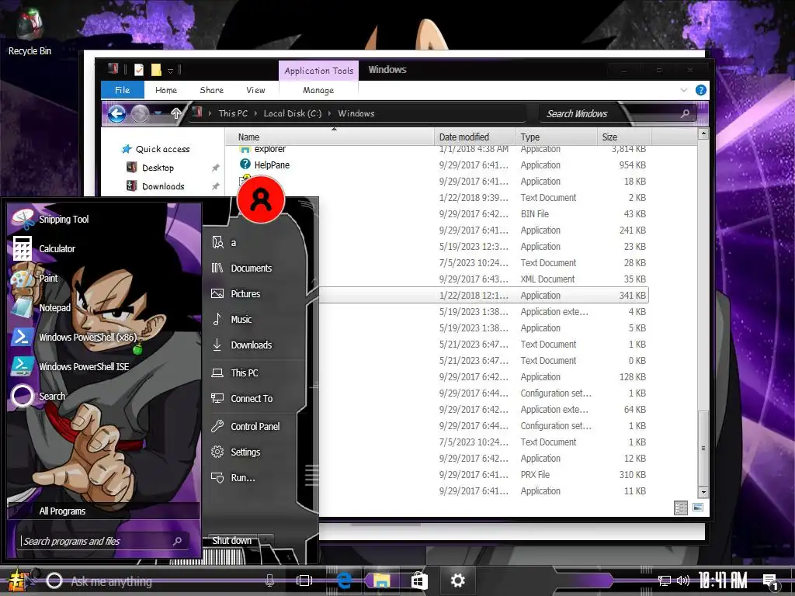Select Downloads in navigation pane
The height and width of the screenshot is (596, 795).
pyautogui.click(x=163, y=186)
